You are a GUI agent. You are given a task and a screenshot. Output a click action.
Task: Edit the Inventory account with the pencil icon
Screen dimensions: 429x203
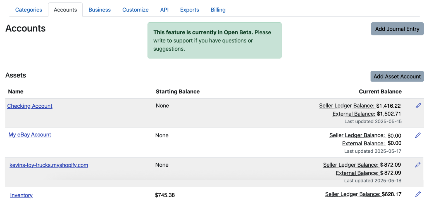coord(418,194)
